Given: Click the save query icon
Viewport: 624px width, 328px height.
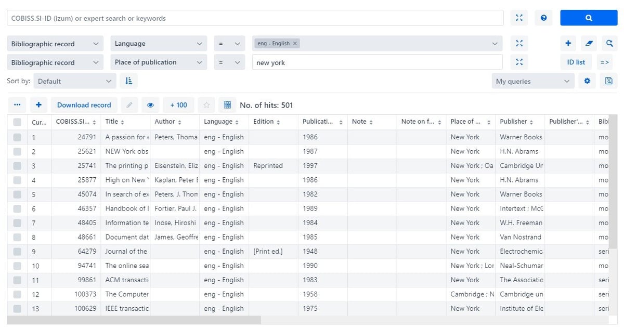Looking at the screenshot, I should [x=609, y=81].
